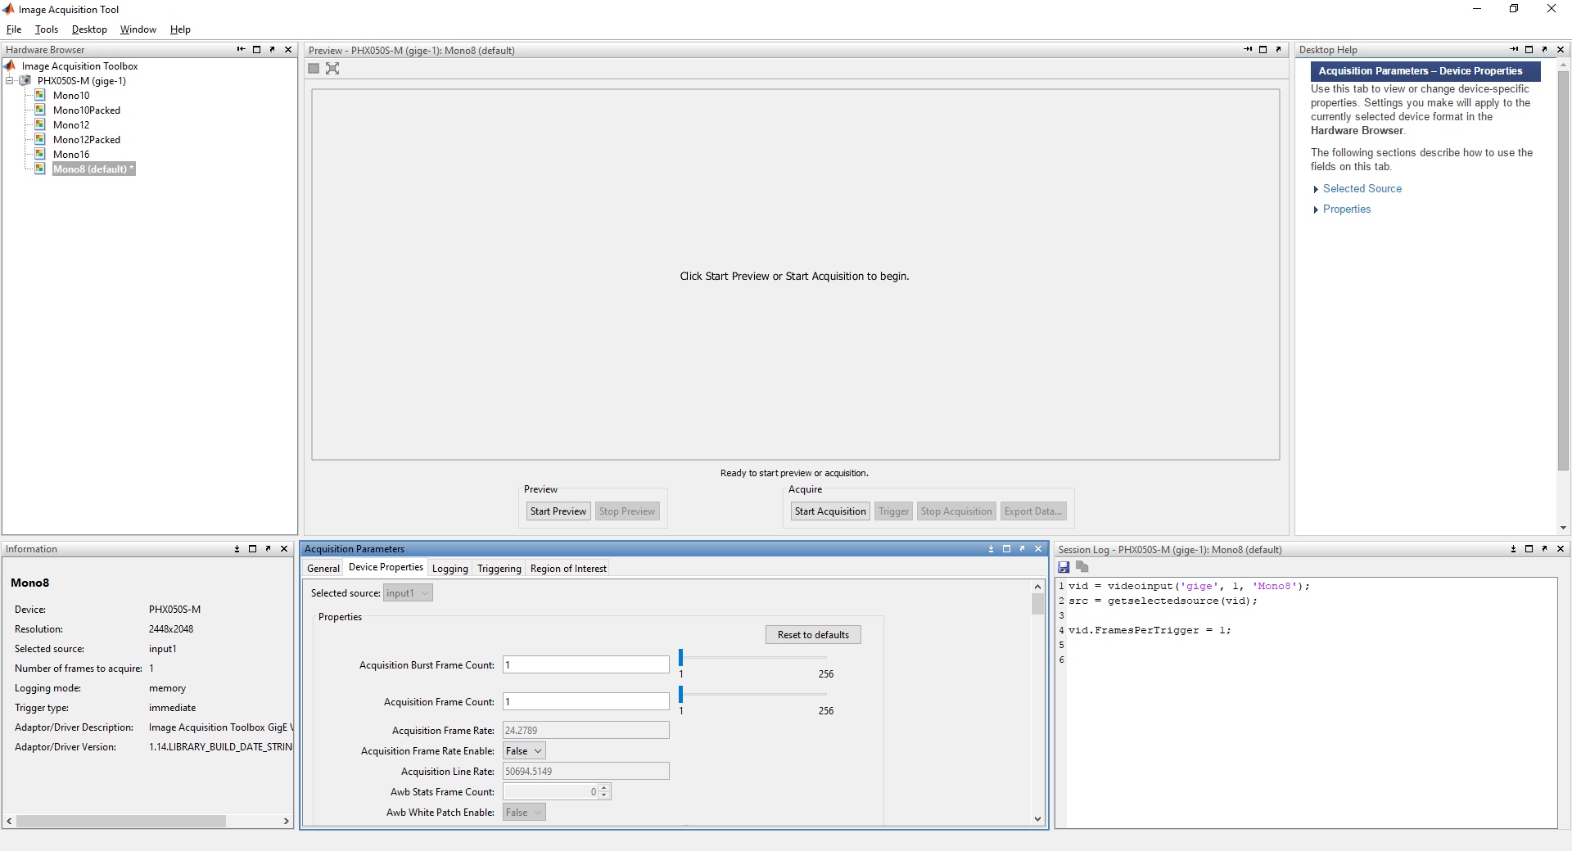This screenshot has height=851, width=1572.
Task: Click the Acquisition Burst Frame Count slider
Action: point(752,658)
